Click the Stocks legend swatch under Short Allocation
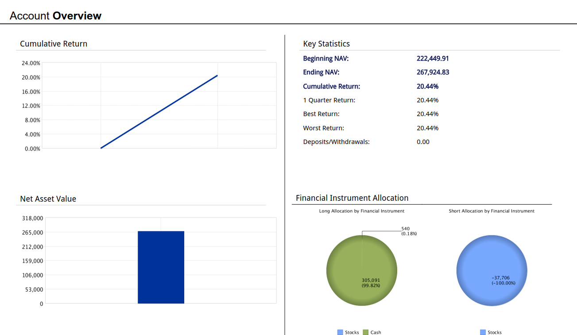 click(x=483, y=332)
